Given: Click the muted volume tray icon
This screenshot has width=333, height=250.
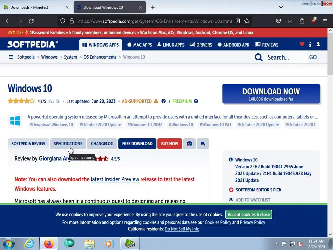Looking at the screenshot, I should tap(300, 244).
